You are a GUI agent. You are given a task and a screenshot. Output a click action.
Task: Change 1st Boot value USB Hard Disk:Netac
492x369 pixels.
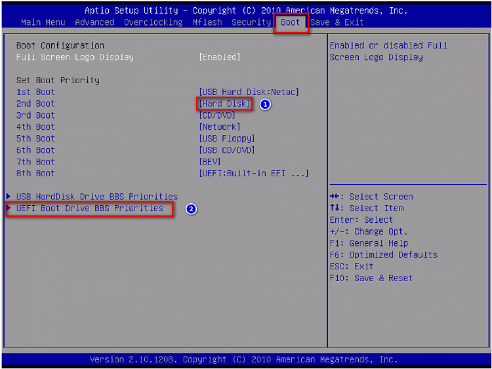point(249,92)
